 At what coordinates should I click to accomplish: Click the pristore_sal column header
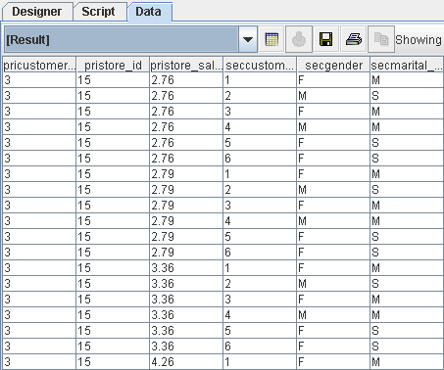[186, 65]
